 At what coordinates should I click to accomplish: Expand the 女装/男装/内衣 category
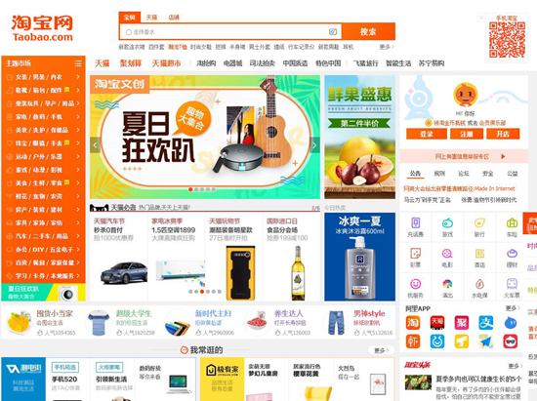[43, 77]
